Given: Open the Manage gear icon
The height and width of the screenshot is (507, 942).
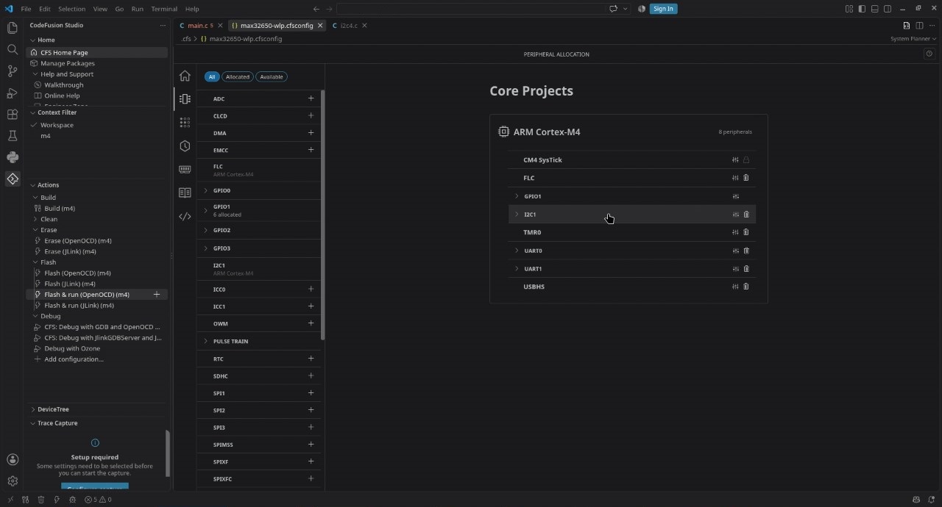Looking at the screenshot, I should pos(13,481).
